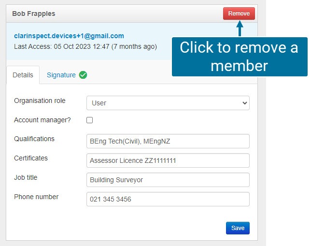Click the Bob Frapples member name header

click(34, 14)
